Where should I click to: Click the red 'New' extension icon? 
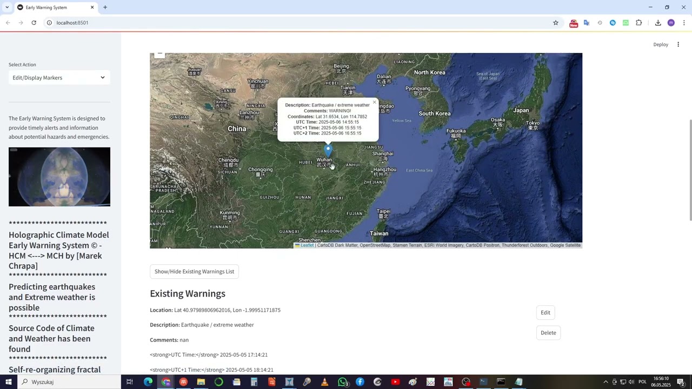point(574,23)
